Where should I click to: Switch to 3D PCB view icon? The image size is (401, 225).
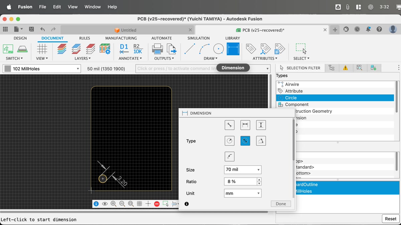22,49
